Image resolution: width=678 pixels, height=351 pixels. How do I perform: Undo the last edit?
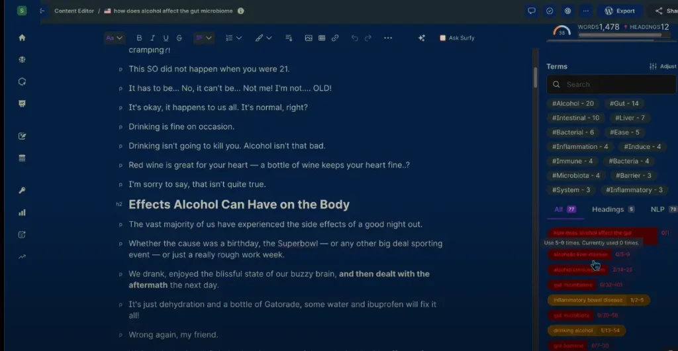[355, 38]
